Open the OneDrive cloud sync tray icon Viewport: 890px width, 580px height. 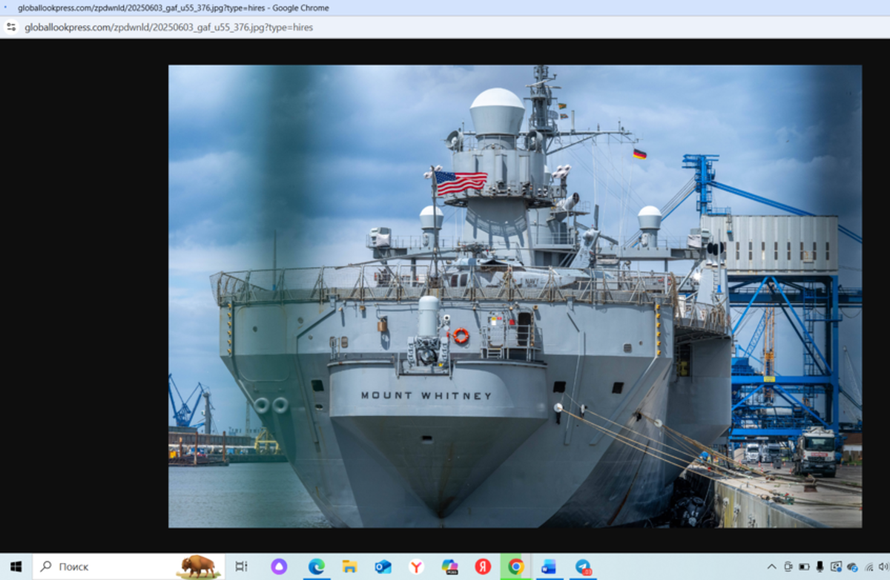852,567
